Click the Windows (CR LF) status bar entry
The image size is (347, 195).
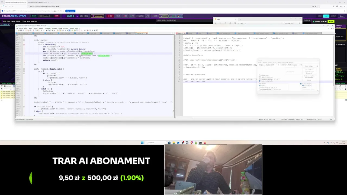(x=311, y=119)
